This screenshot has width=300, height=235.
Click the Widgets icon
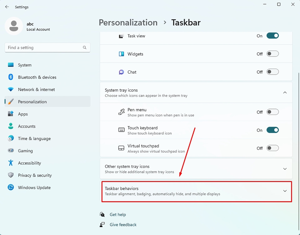[121, 54]
